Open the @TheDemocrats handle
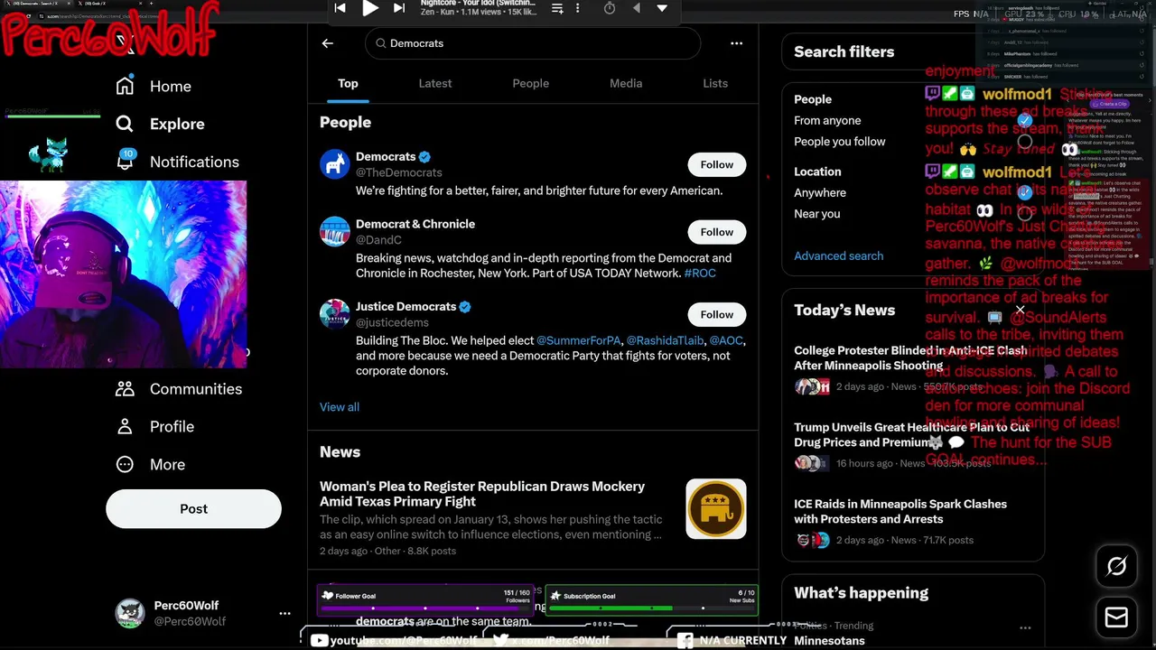Image resolution: width=1156 pixels, height=650 pixels. pos(399,172)
